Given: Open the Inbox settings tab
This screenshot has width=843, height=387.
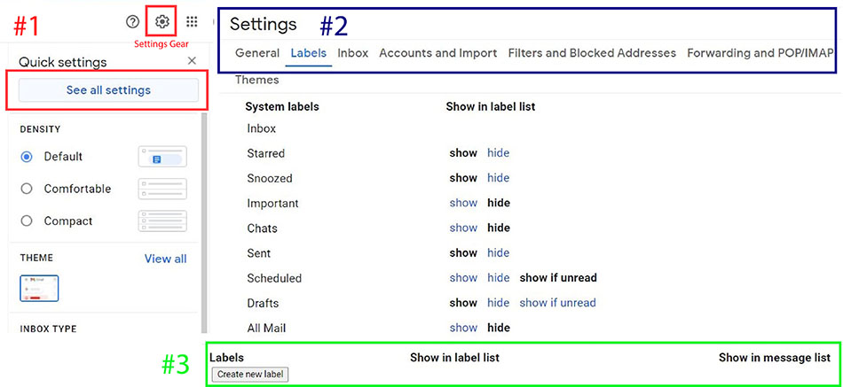Looking at the screenshot, I should [x=352, y=53].
